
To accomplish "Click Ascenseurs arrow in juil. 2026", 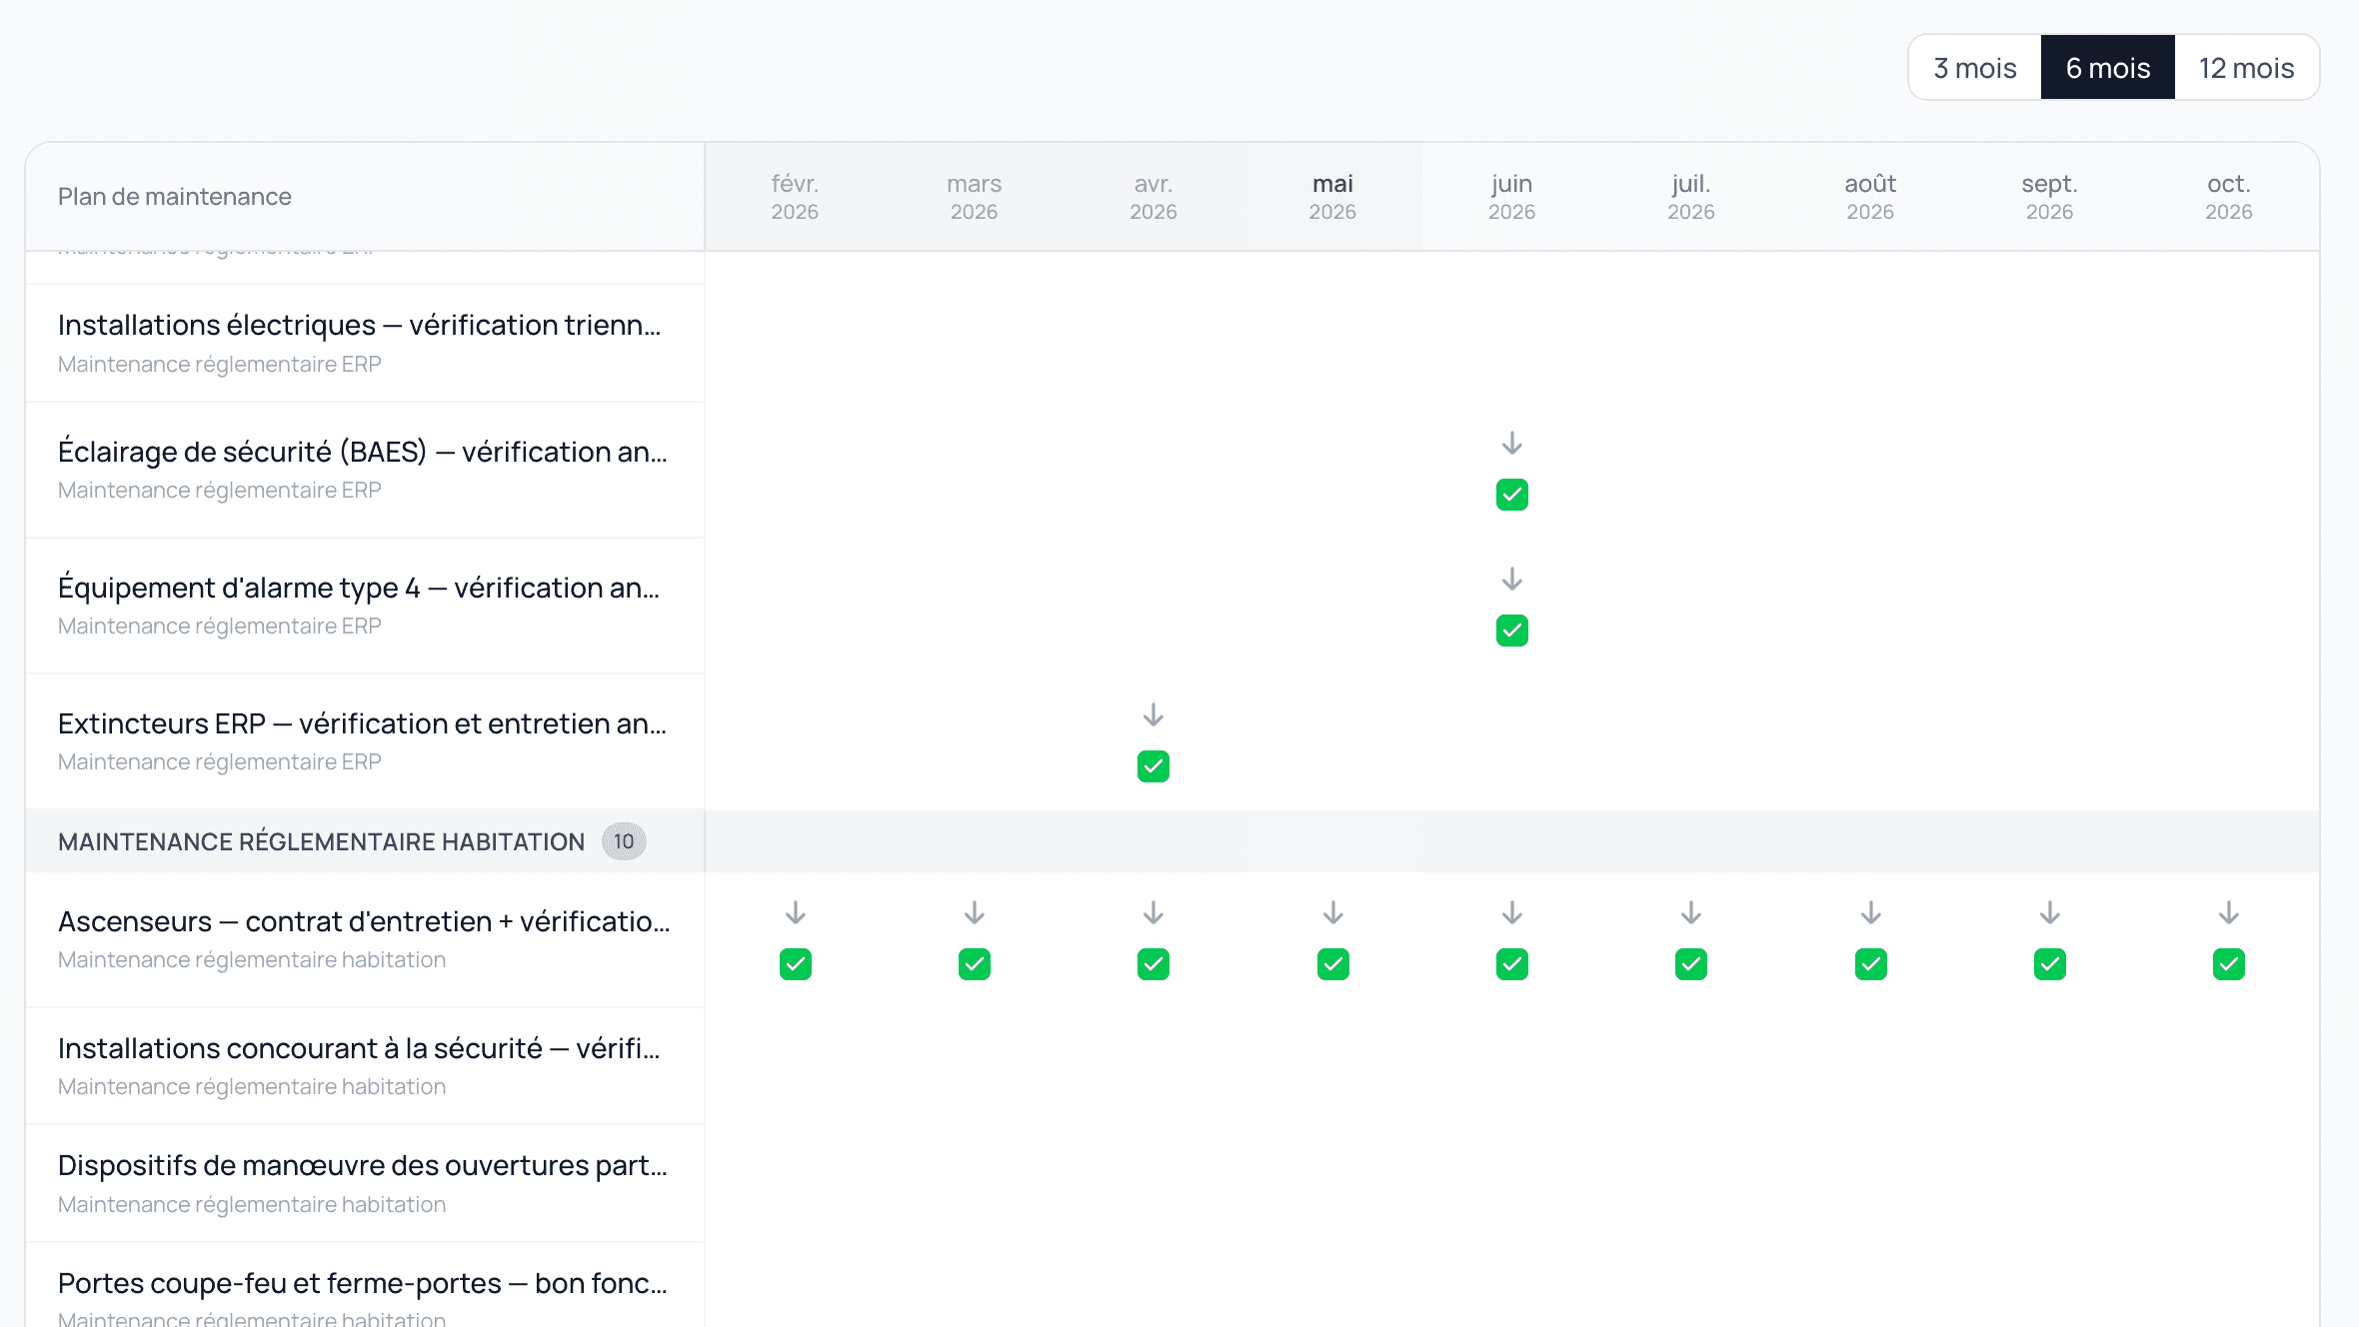I will coord(1691,912).
